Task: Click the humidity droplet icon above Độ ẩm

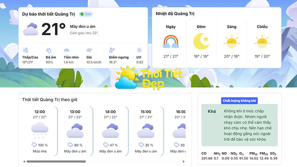Action: 48,50
